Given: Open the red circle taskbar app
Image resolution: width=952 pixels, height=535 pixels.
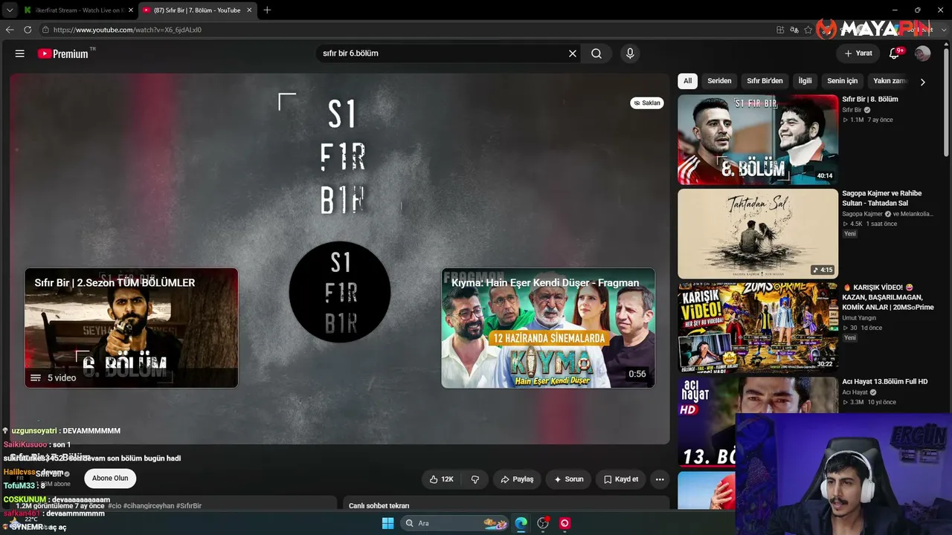Looking at the screenshot, I should click(x=565, y=523).
